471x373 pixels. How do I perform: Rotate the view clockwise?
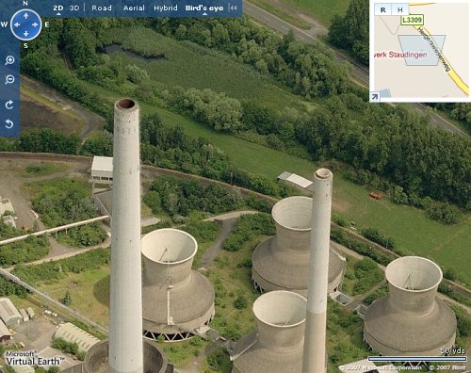(x=9, y=105)
